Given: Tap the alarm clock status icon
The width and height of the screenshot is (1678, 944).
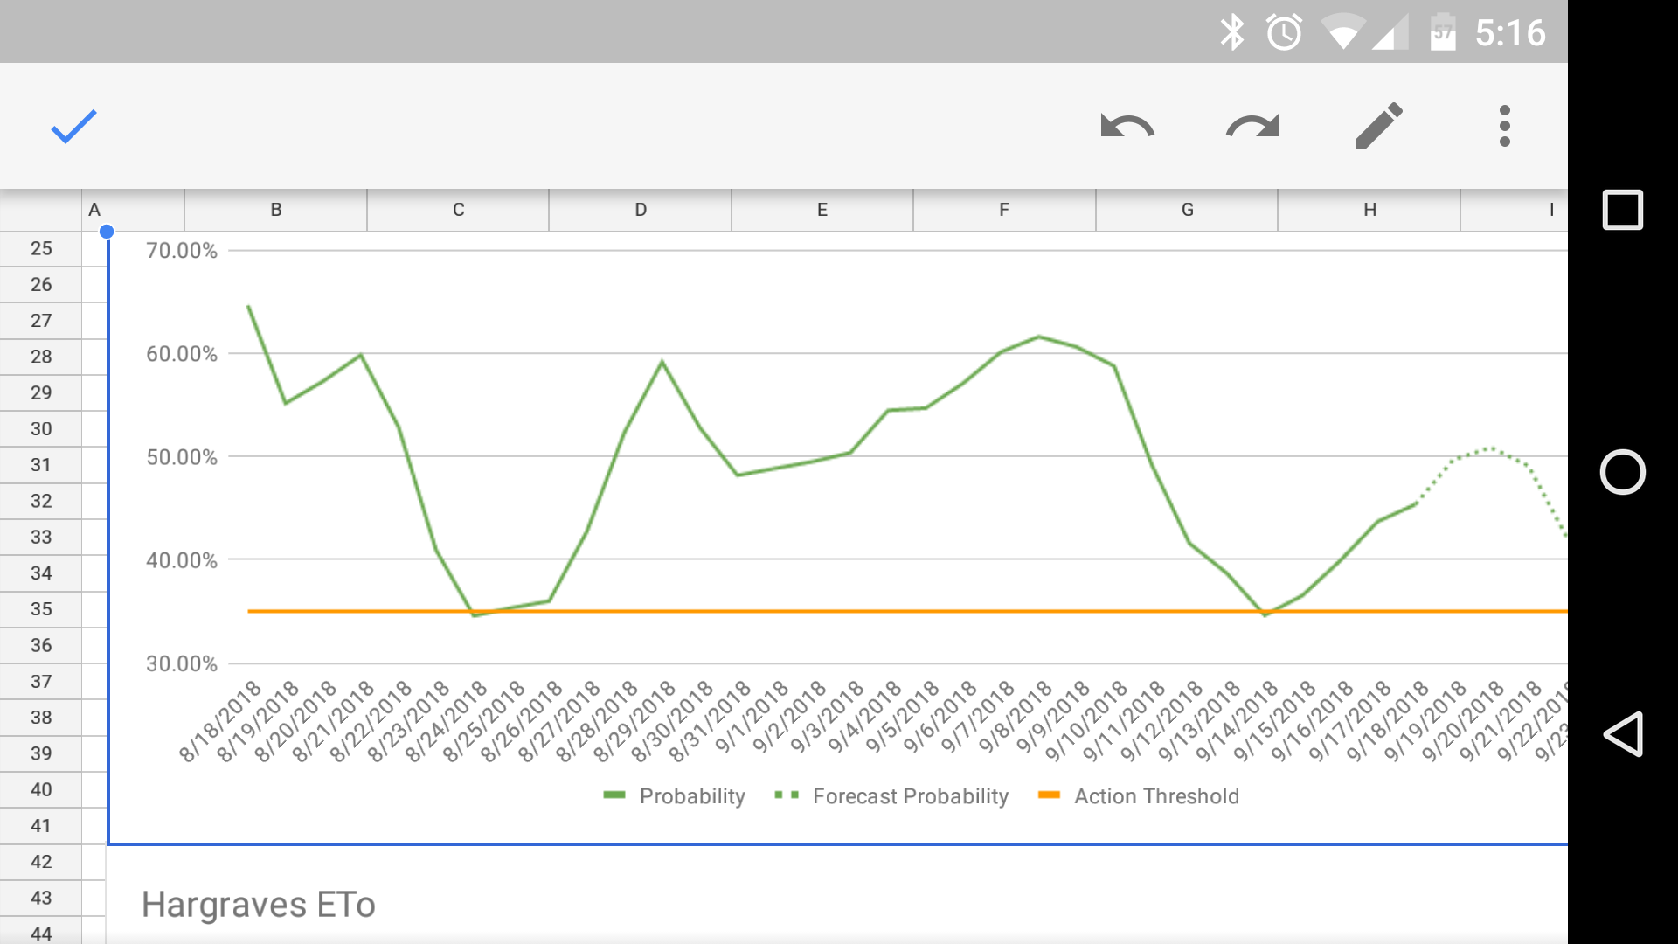Looking at the screenshot, I should (1284, 33).
